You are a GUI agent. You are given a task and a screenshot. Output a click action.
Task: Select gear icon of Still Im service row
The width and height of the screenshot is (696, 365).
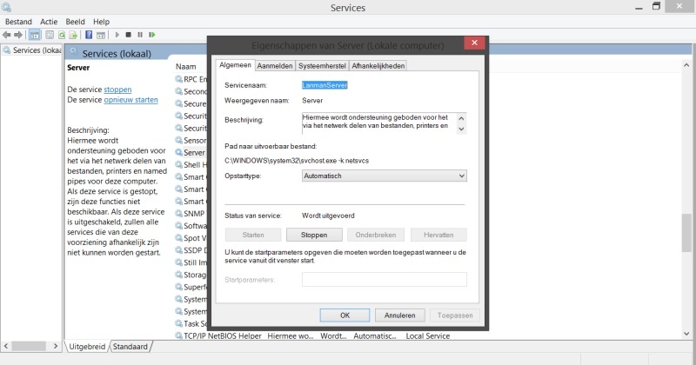(x=179, y=262)
